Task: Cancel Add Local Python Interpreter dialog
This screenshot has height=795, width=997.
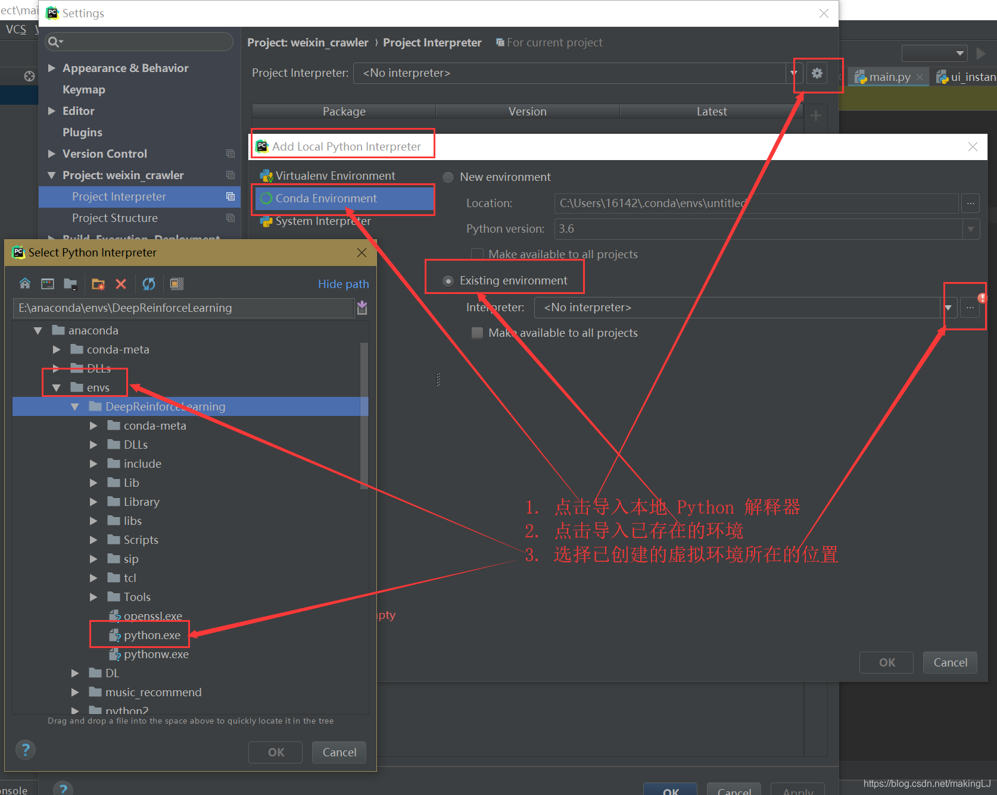Action: point(951,662)
